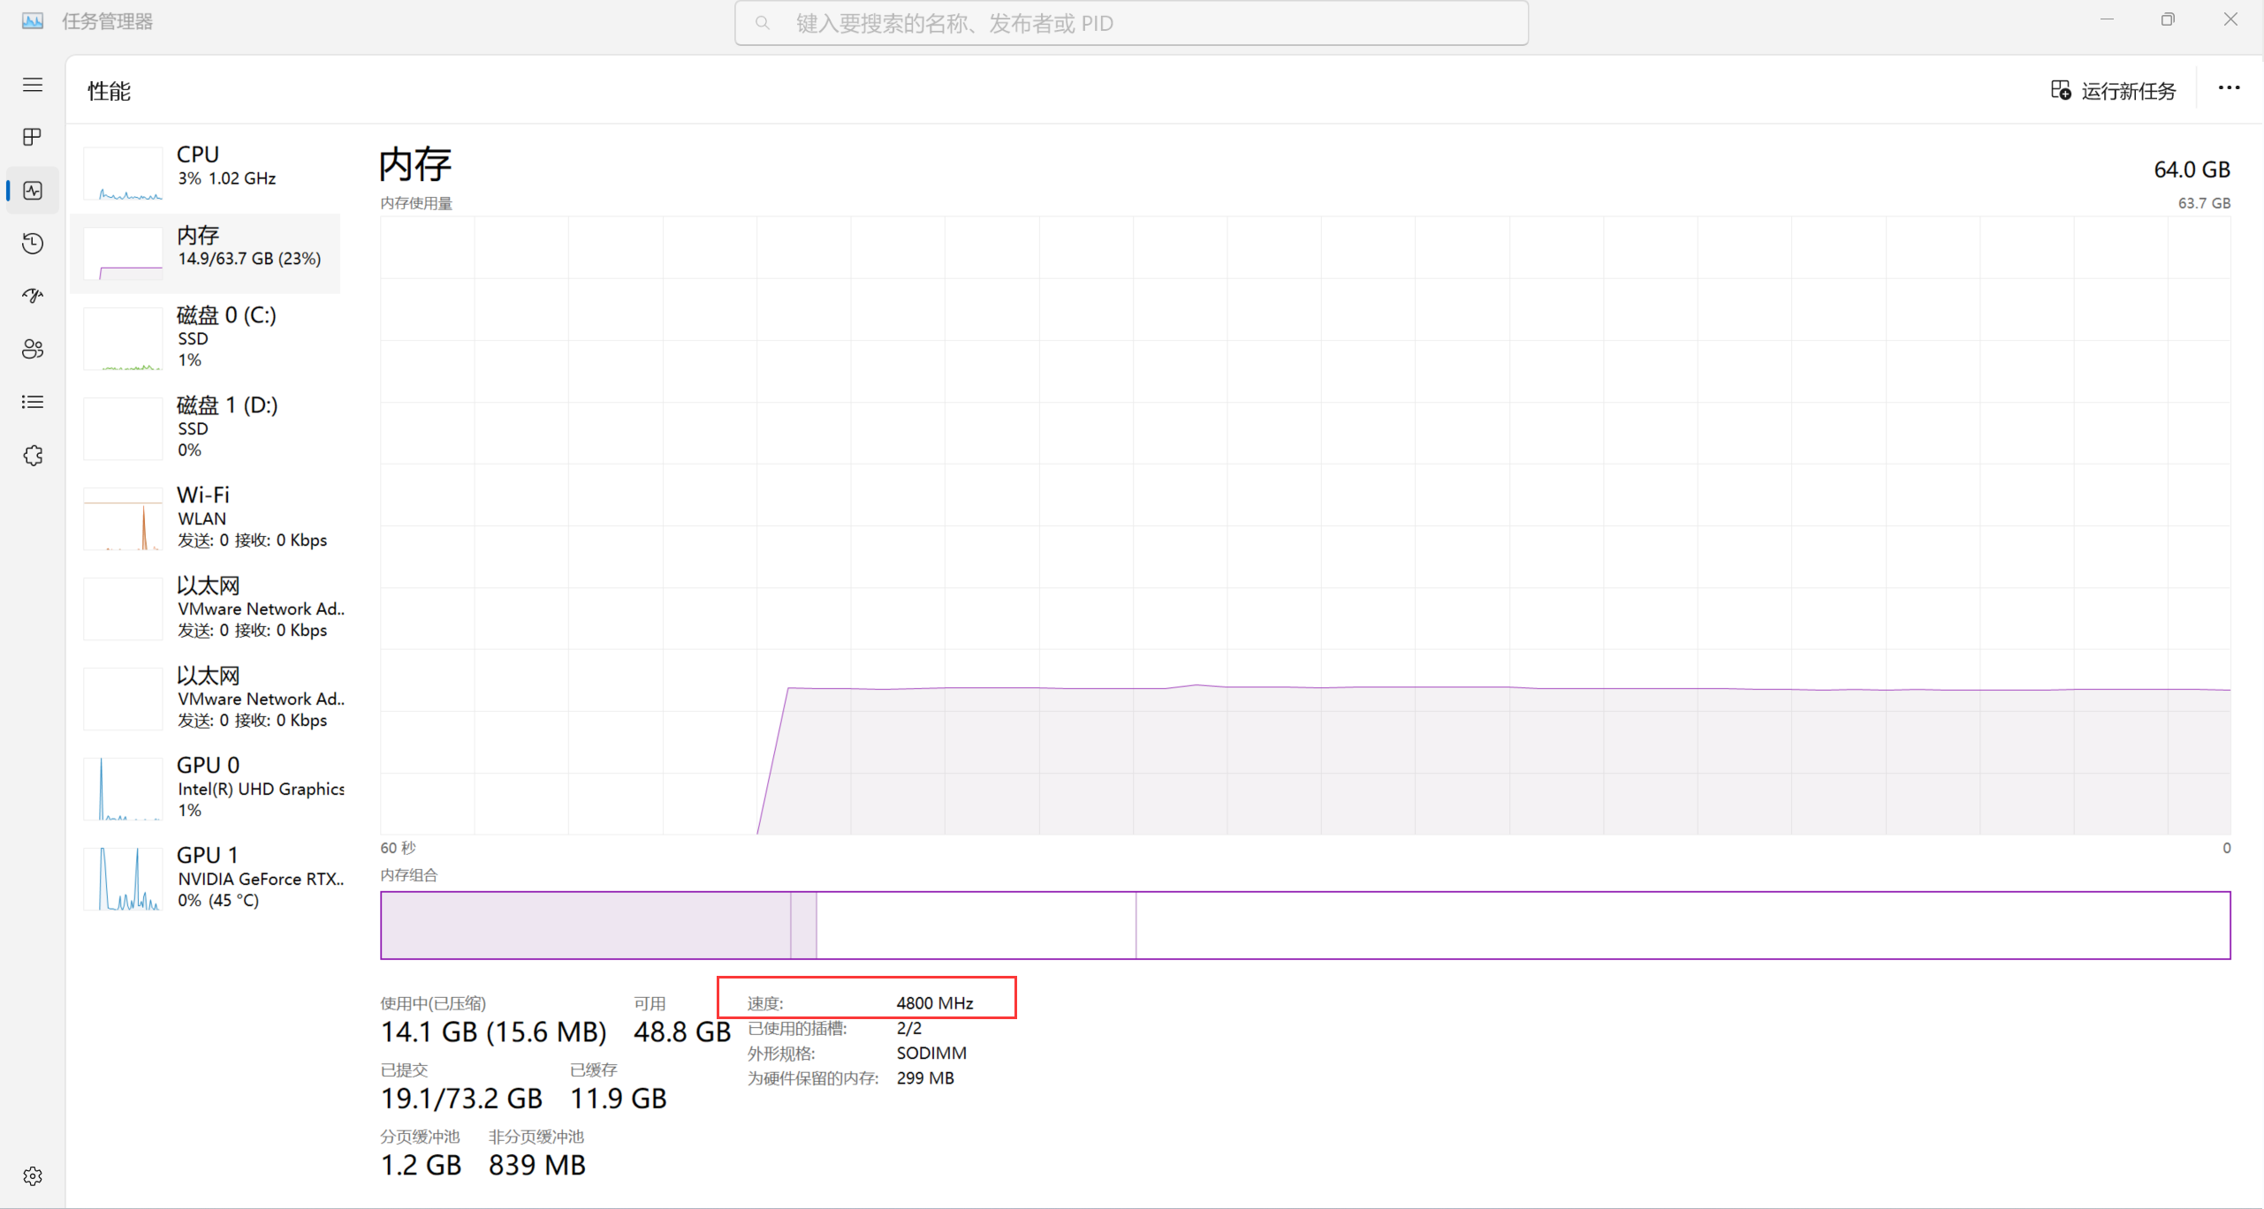
Task: Click the 内存组合 composition bar
Action: click(1305, 926)
